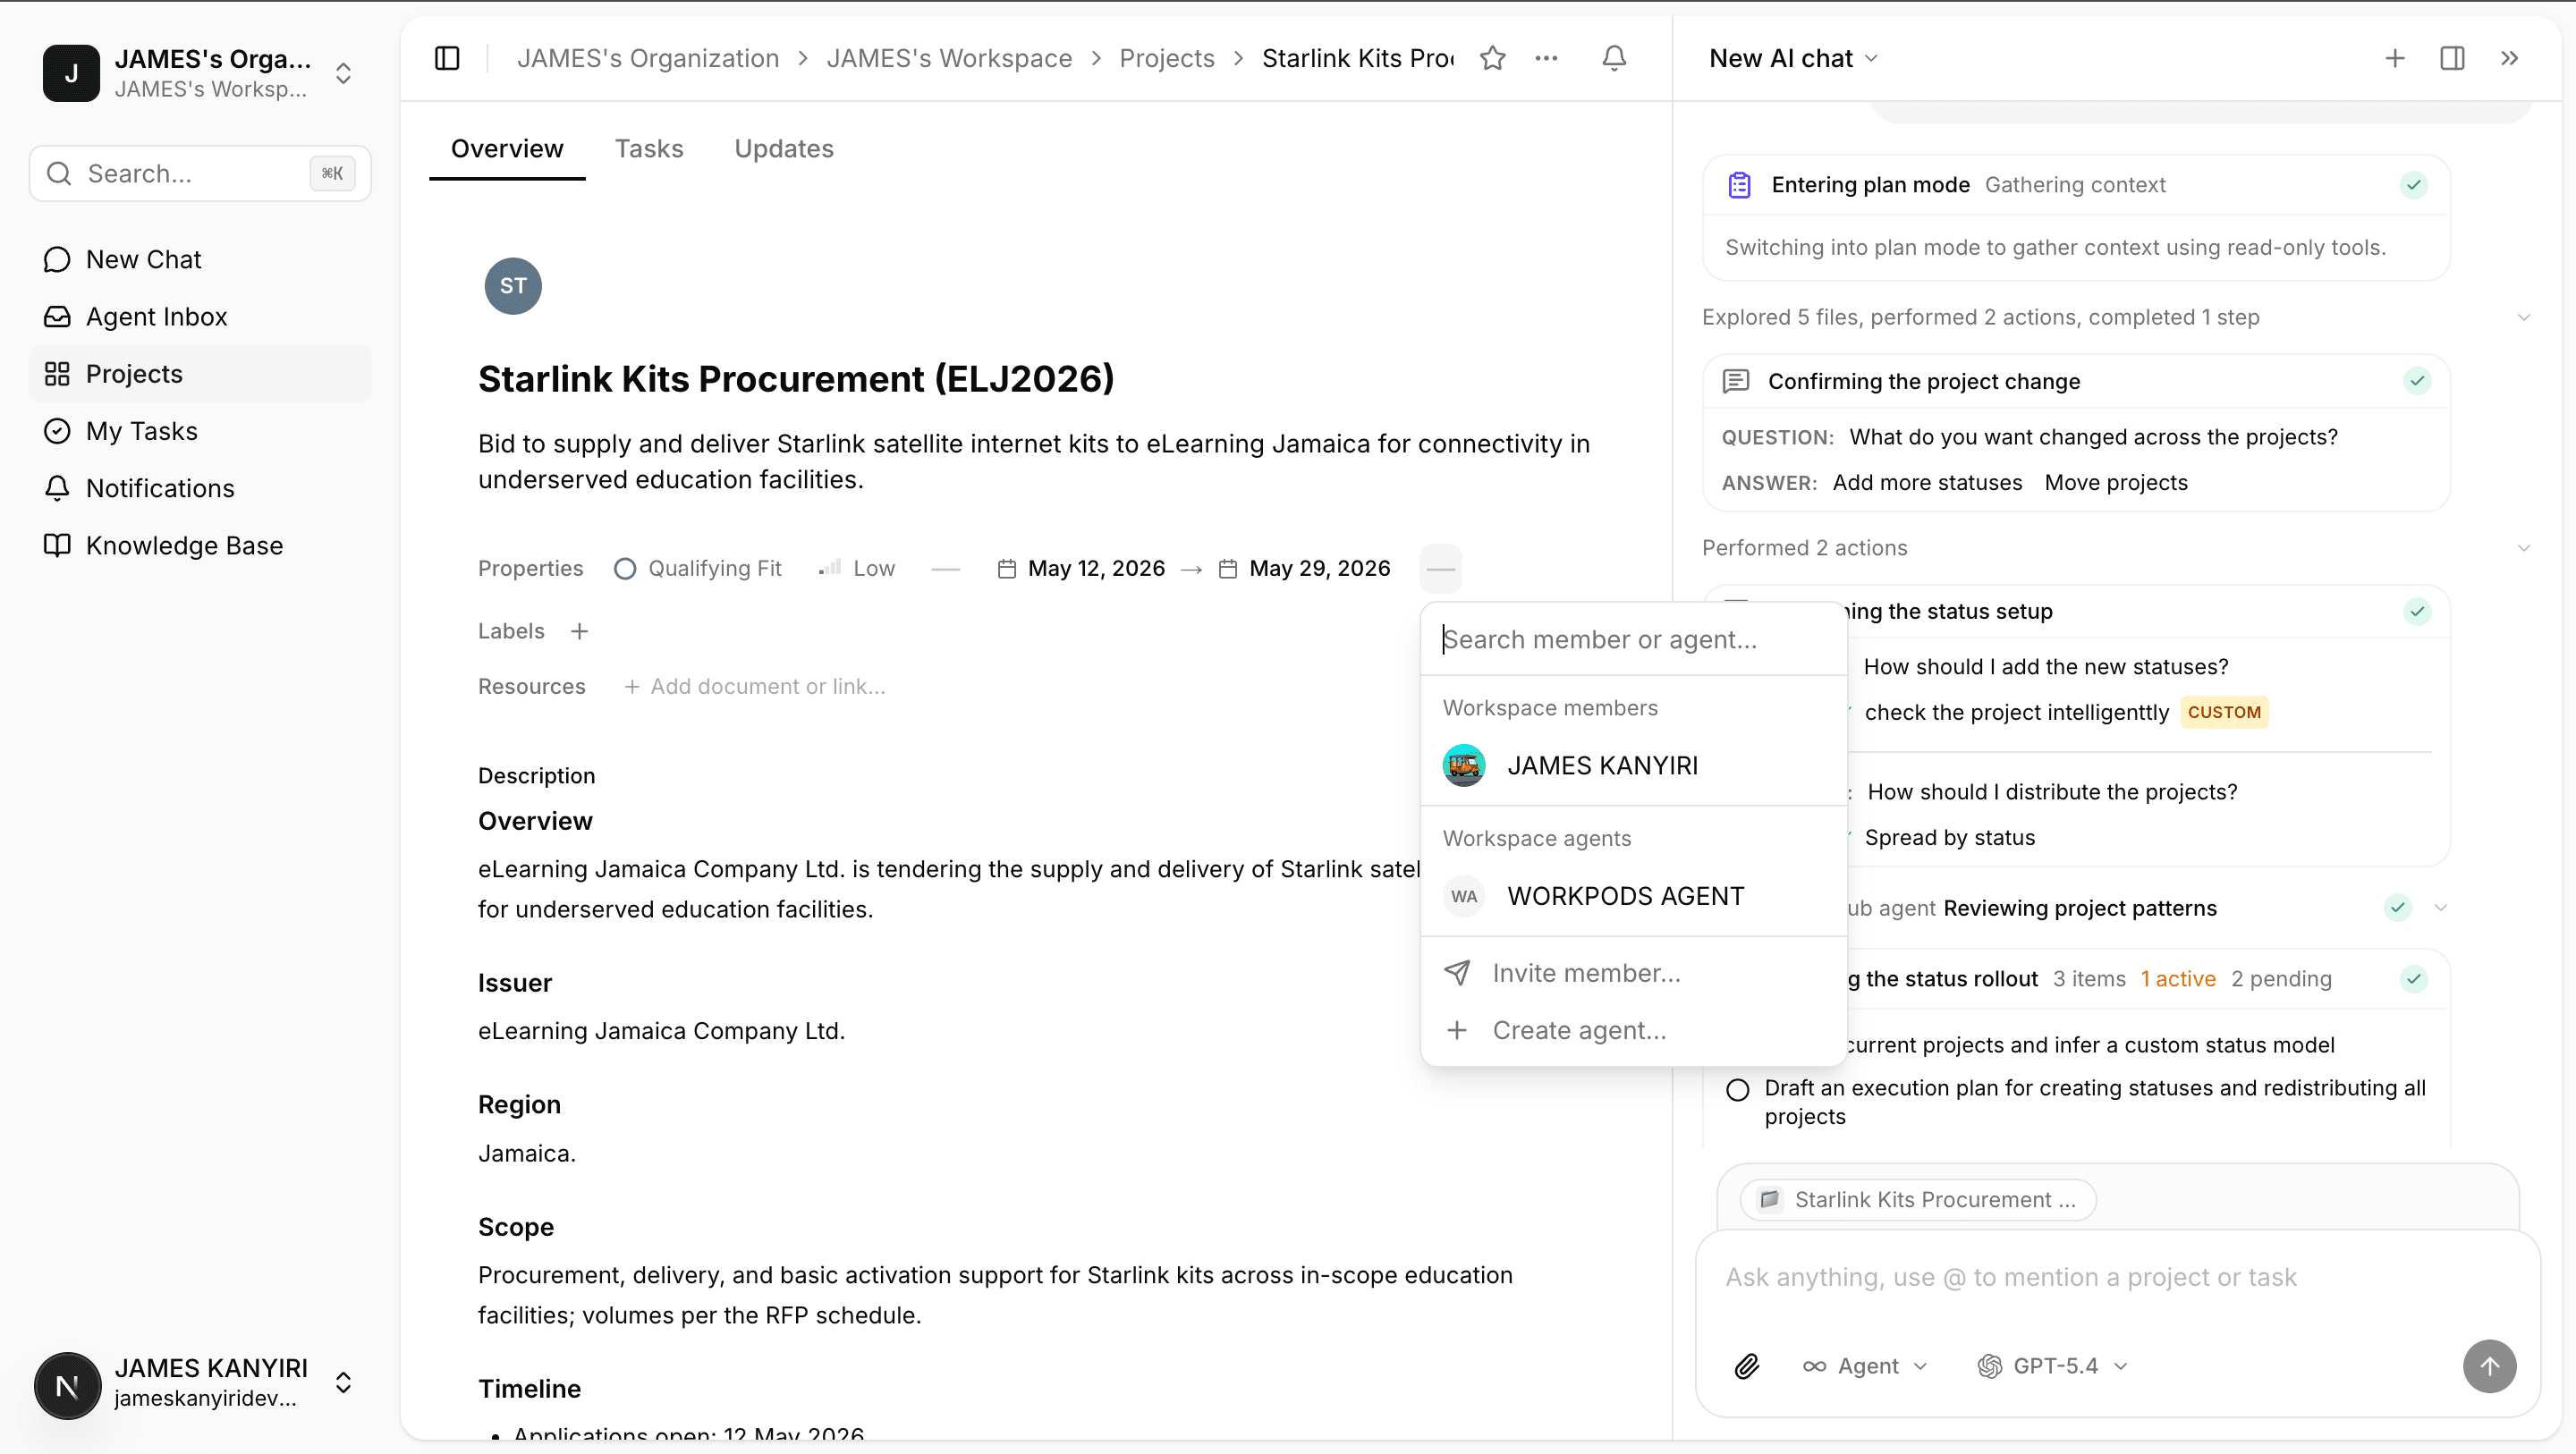This screenshot has width=2576, height=1454.
Task: Star the Starlink Kits project as favorite
Action: pyautogui.click(x=1492, y=58)
